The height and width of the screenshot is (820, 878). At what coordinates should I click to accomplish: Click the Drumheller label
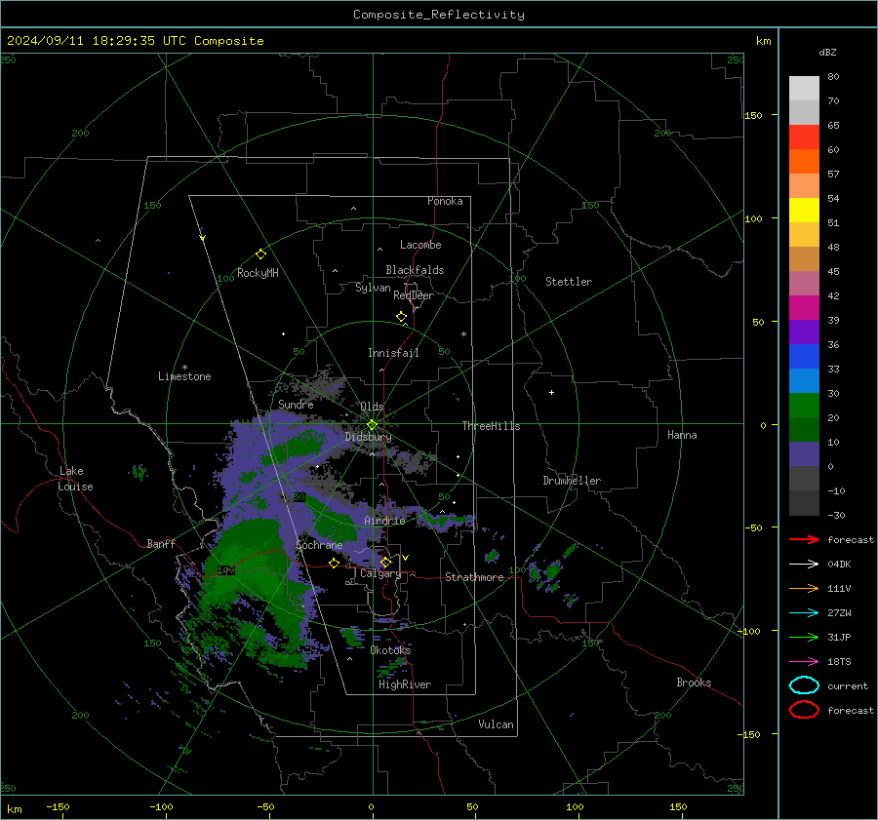[572, 481]
